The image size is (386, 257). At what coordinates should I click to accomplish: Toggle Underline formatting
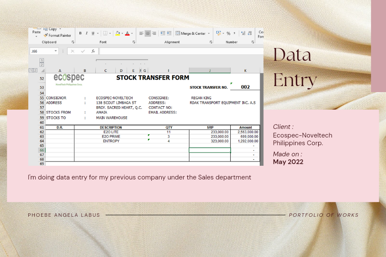pos(93,33)
